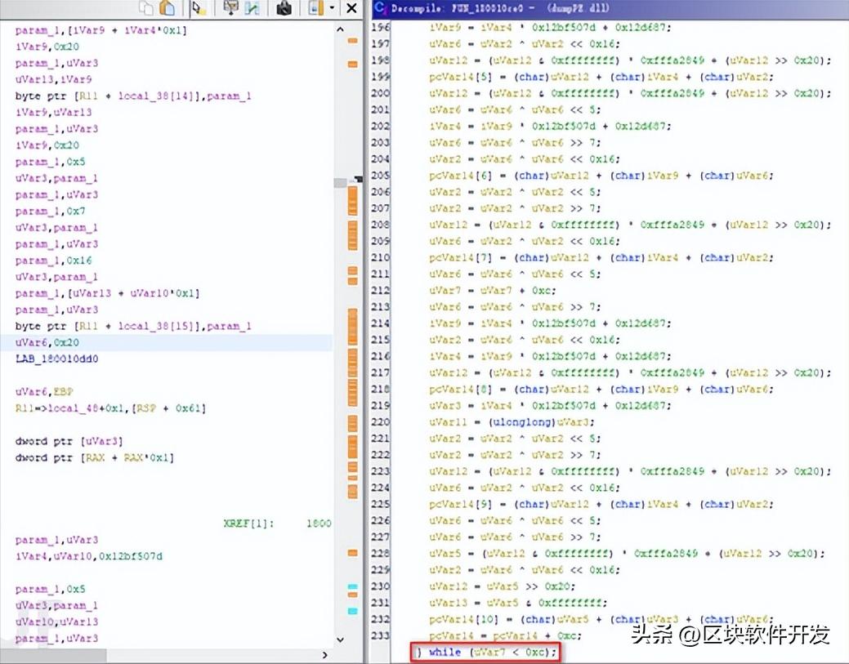The image size is (849, 664).
Task: Activate the cursor highlight tool icon
Action: [x=197, y=8]
